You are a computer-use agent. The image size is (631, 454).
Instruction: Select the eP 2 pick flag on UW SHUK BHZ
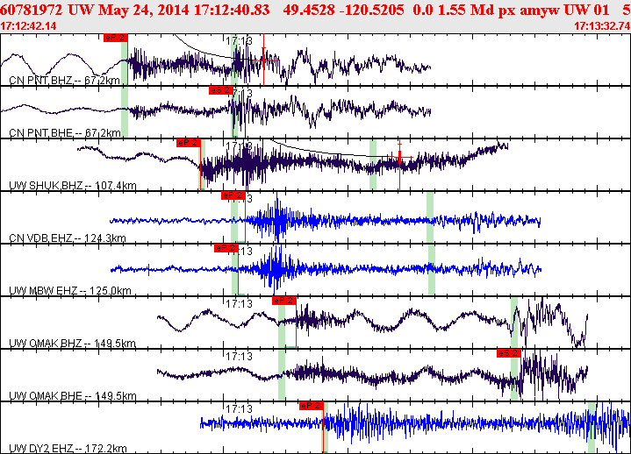coord(189,143)
